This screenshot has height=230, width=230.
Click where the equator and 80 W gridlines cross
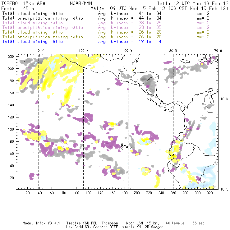173,144
